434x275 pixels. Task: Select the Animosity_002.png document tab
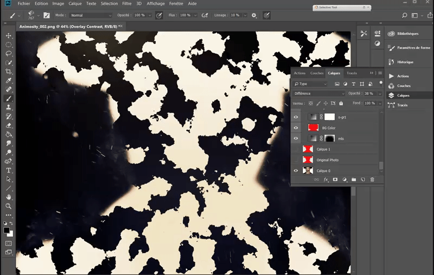click(x=71, y=27)
